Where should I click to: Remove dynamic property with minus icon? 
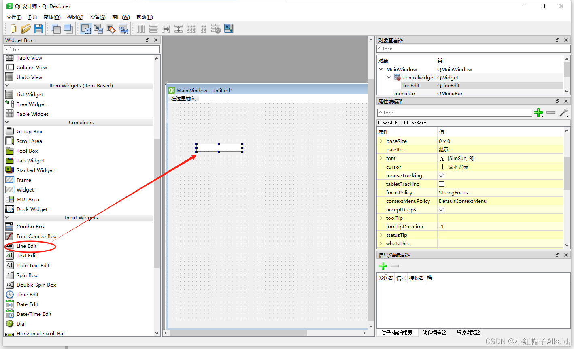point(551,113)
